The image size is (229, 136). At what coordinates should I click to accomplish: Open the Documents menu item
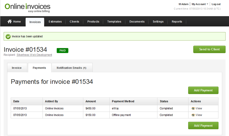point(137,22)
